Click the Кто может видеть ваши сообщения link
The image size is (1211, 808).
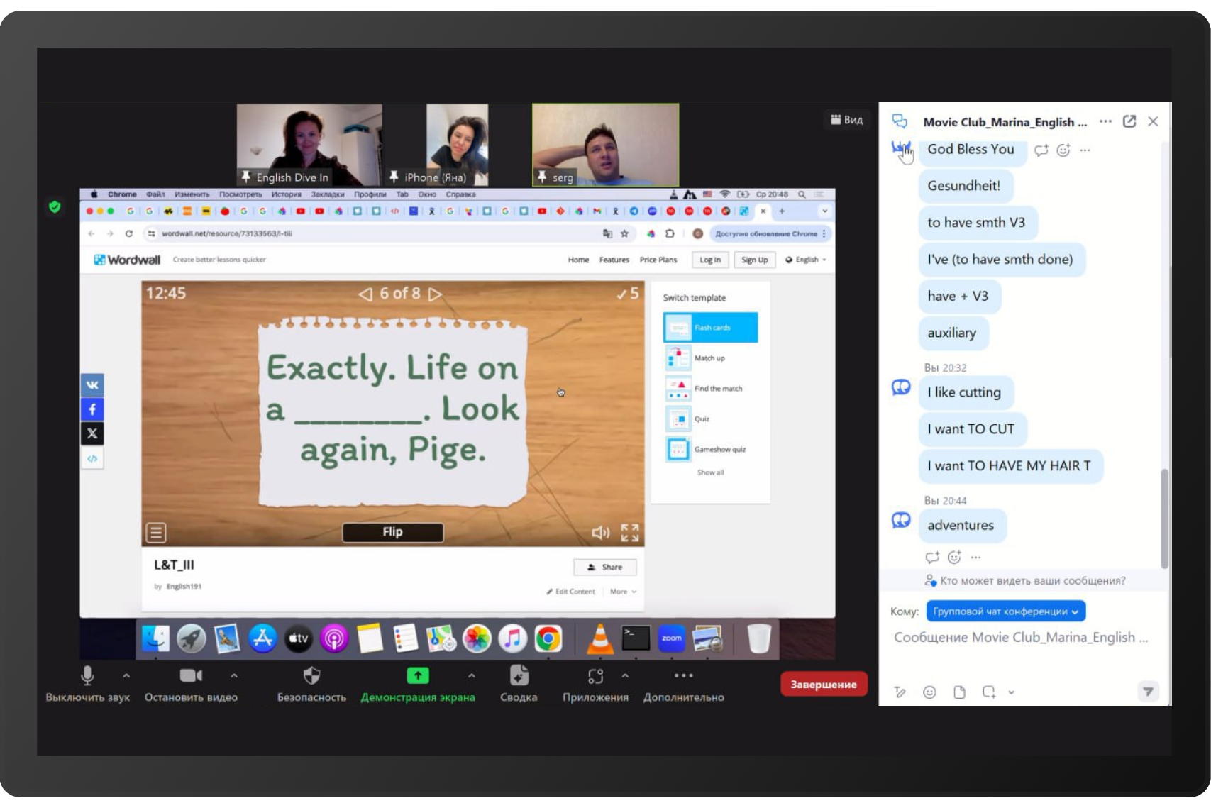tap(1032, 581)
